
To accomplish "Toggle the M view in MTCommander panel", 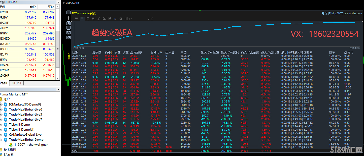I will pos(116,19).
